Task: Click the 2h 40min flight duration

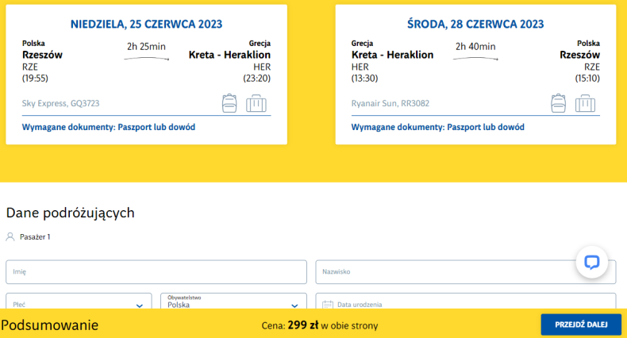Action: pyautogui.click(x=475, y=47)
